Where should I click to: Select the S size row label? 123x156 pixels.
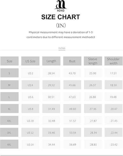pyautogui.click(x=10, y=73)
